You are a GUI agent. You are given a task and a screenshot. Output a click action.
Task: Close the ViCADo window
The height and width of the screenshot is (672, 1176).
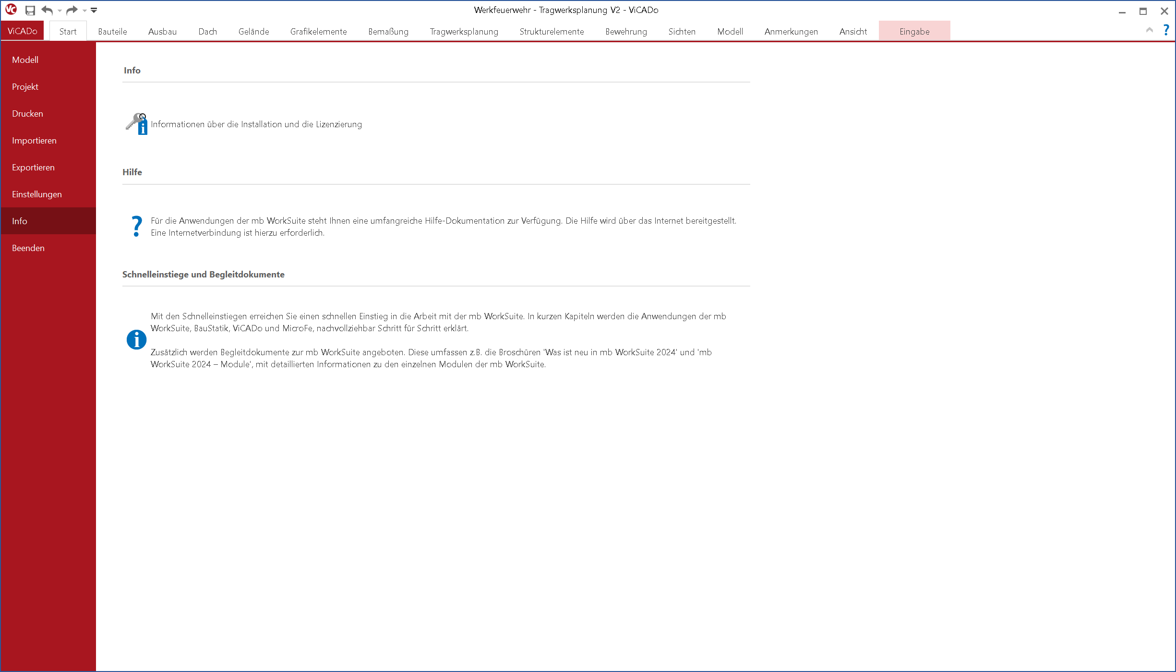(1164, 11)
